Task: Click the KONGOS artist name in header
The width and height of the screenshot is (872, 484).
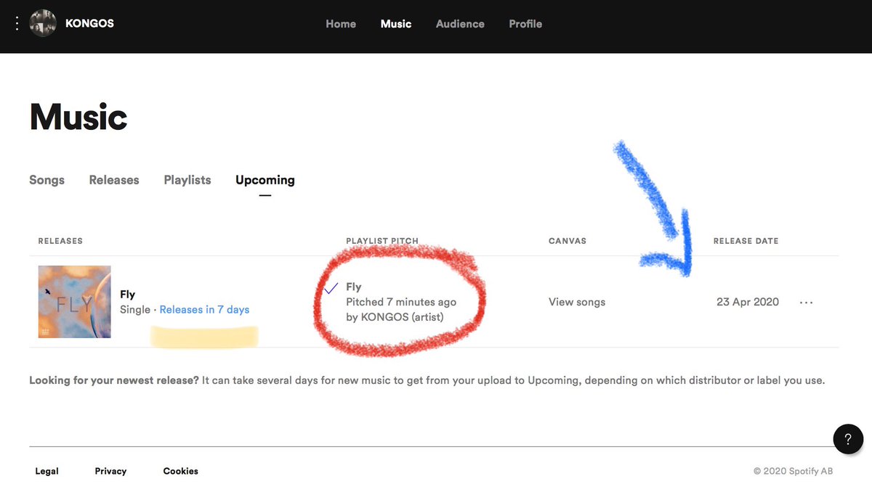Action: [x=89, y=23]
